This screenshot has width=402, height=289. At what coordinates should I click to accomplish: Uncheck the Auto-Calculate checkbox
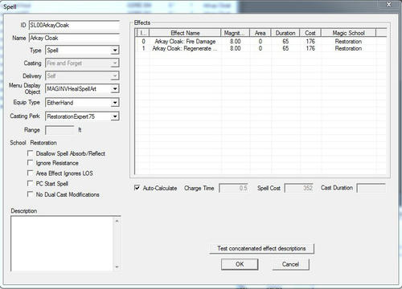137,188
